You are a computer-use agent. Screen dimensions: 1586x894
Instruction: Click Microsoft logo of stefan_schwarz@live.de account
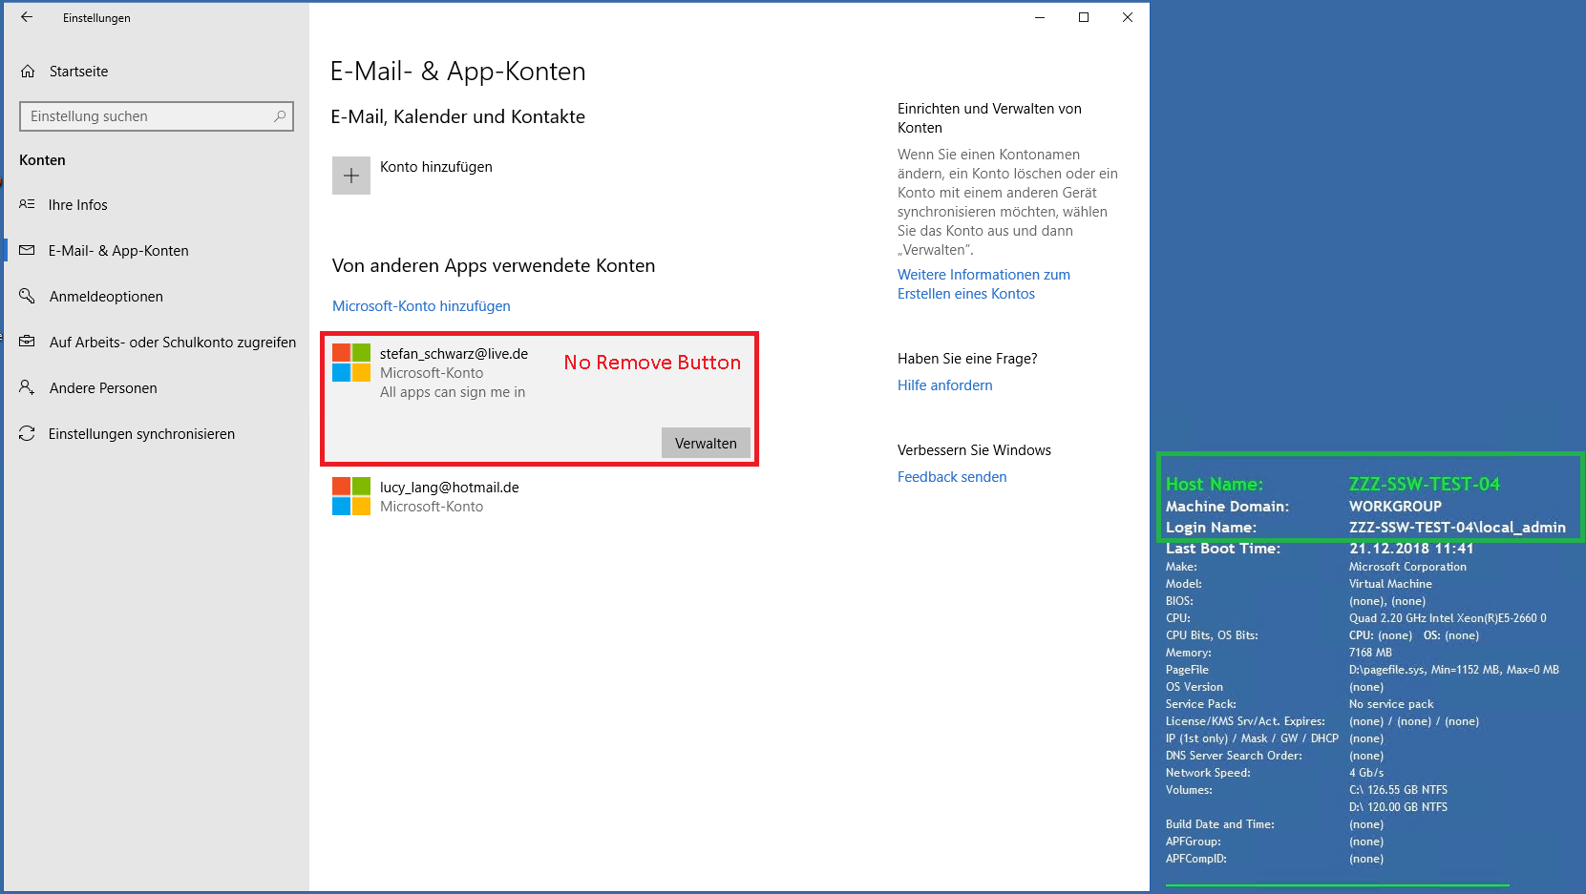tap(351, 363)
